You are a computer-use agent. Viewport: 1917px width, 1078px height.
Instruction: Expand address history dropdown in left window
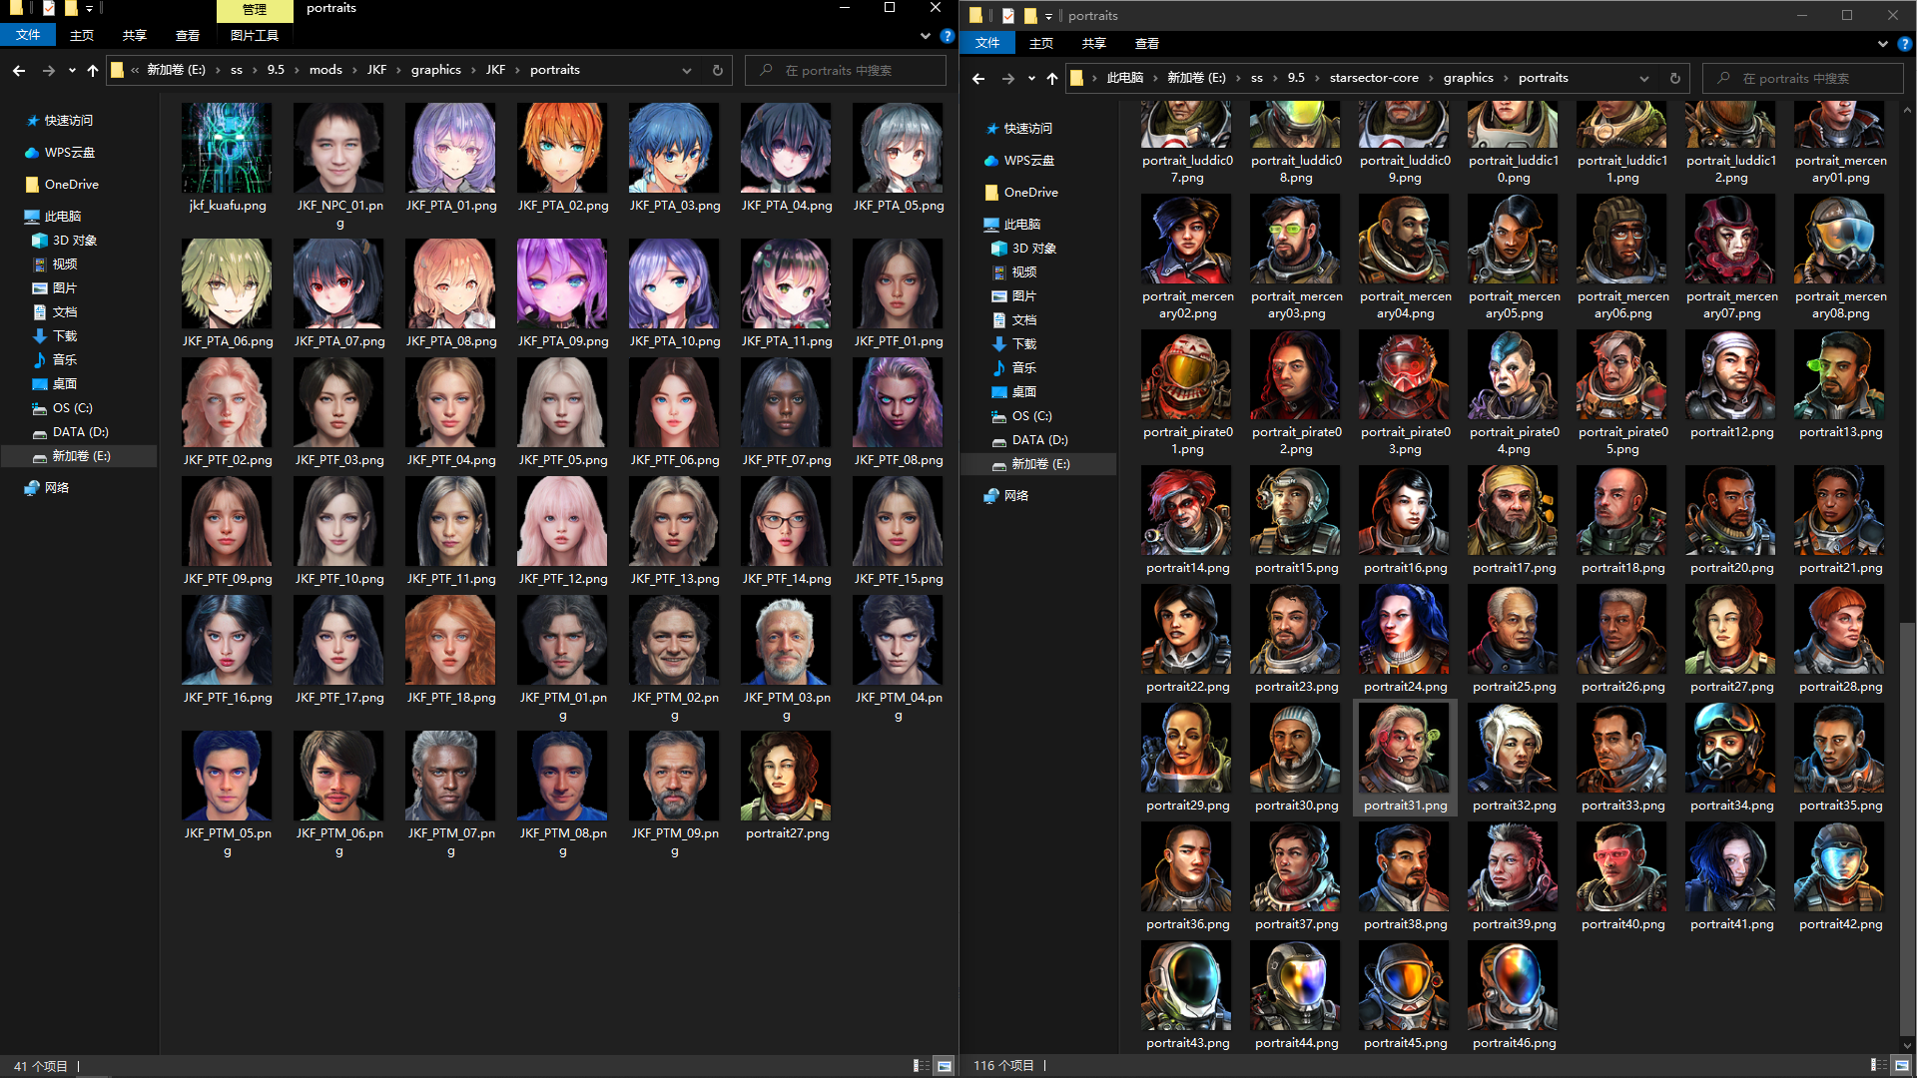(687, 71)
